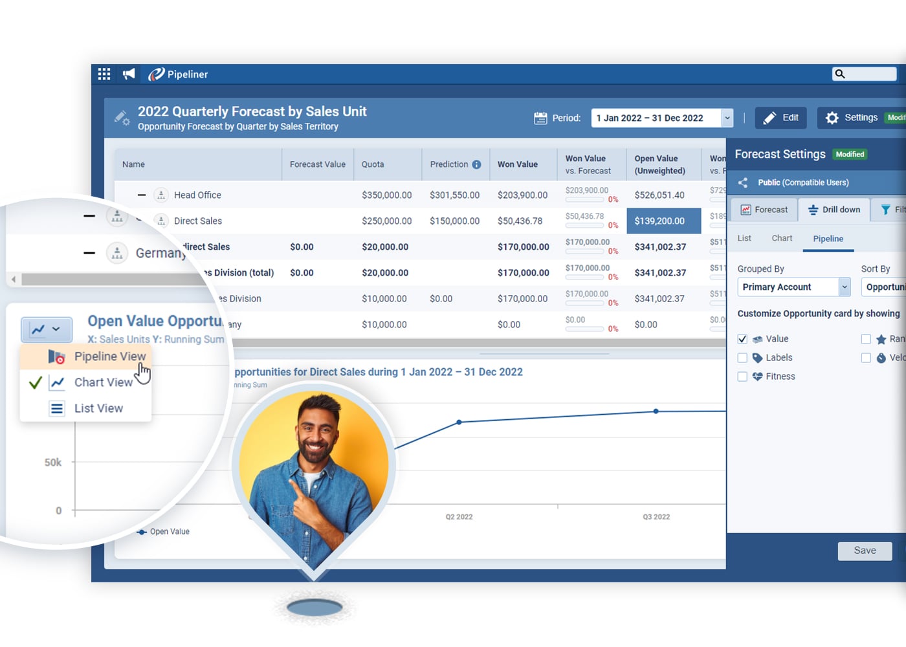The height and width of the screenshot is (647, 906).
Task: Click the calendar icon next to Period
Action: (541, 117)
